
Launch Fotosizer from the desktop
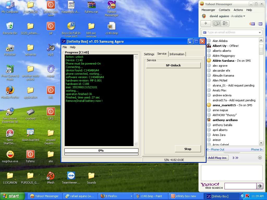pyautogui.click(x=10, y=50)
